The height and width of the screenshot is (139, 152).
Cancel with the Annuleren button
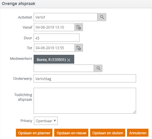[138, 133]
